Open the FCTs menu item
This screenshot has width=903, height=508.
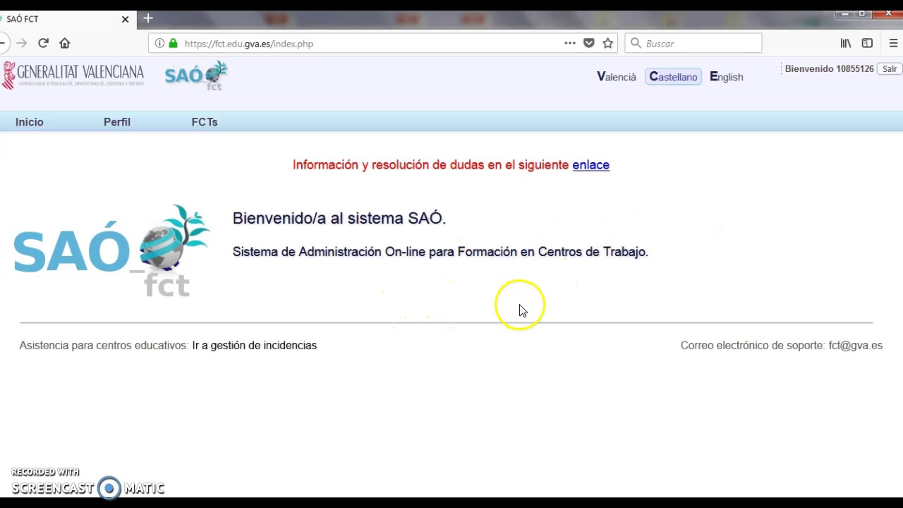[205, 122]
